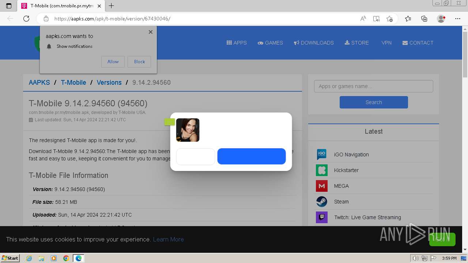468x263 pixels.
Task: Go to the AAPKS breadcrumb link
Action: coord(39,83)
